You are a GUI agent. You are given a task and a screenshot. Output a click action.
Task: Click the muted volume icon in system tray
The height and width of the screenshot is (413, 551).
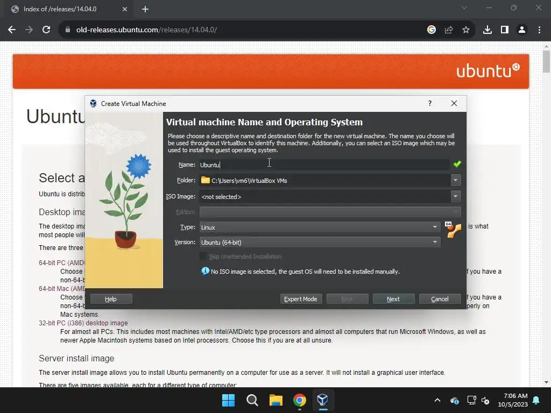[x=485, y=400]
